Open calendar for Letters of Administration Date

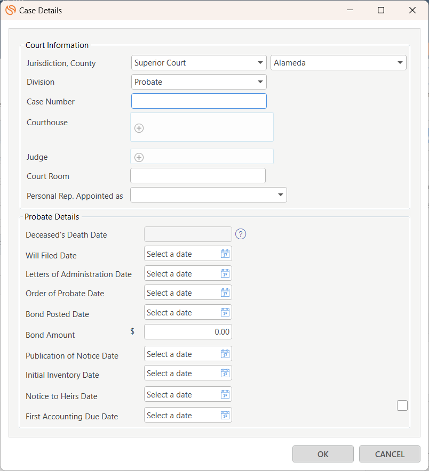(x=225, y=273)
